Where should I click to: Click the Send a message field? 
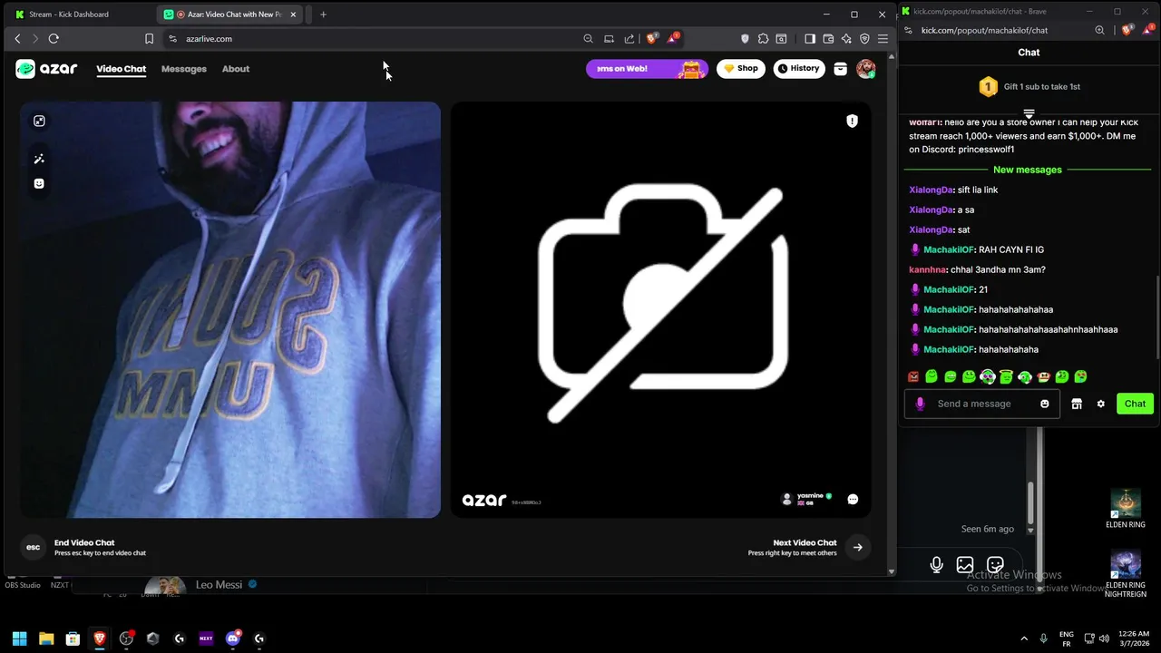tap(983, 404)
